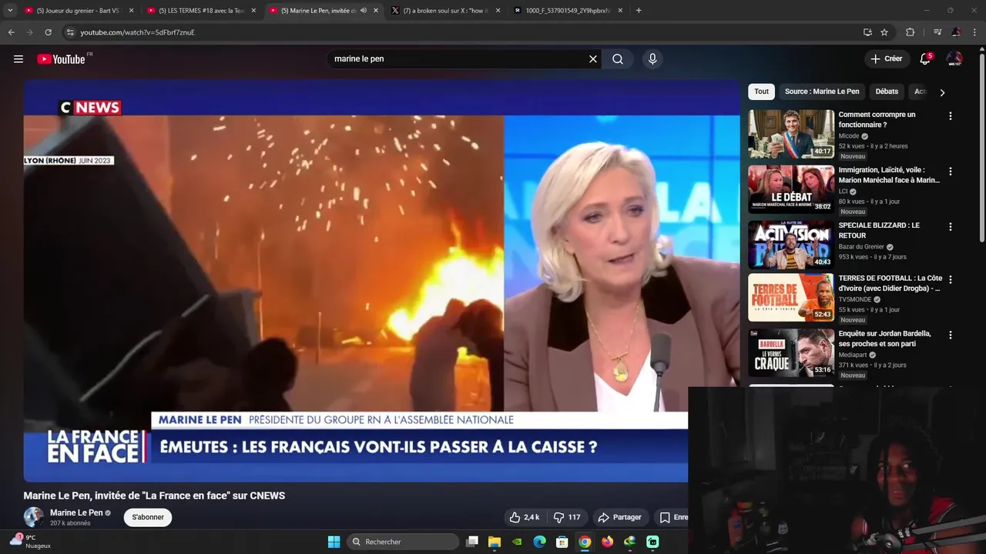Open Activision Blizzard video thumbnail

tap(791, 245)
